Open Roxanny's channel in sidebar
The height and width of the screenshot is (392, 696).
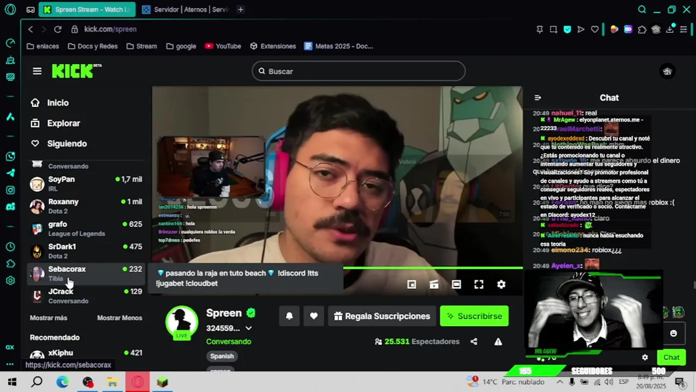click(86, 206)
